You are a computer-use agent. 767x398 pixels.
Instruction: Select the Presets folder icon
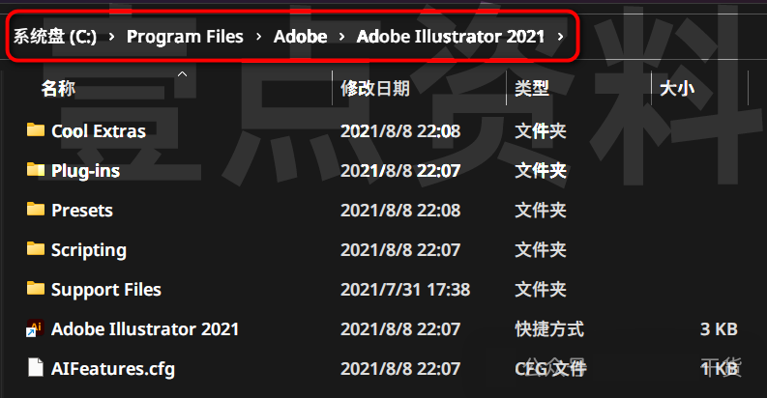(35, 209)
